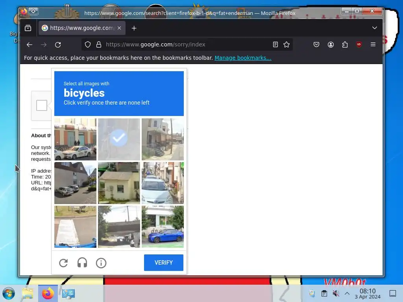The height and width of the screenshot is (302, 403).
Task: Select captcha tile with white taxi cars
Action: tap(75, 140)
